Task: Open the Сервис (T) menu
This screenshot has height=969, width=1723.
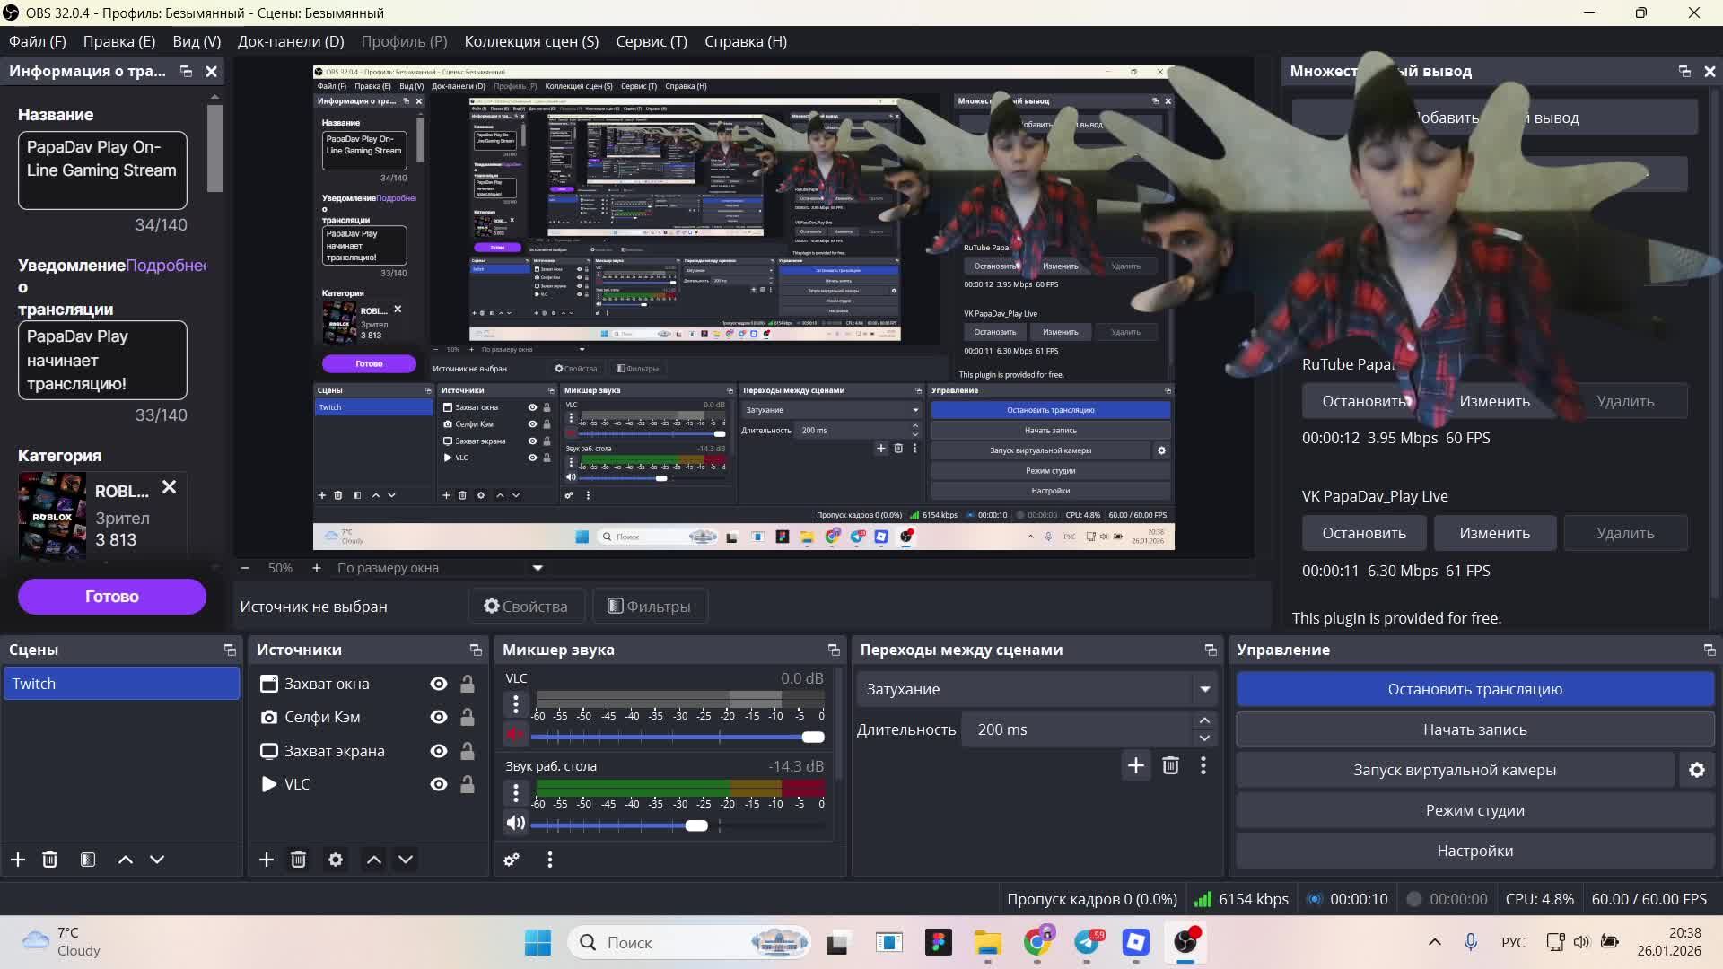Action: pos(651,41)
